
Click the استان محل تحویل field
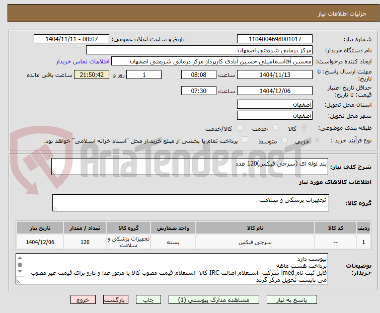coord(275,104)
